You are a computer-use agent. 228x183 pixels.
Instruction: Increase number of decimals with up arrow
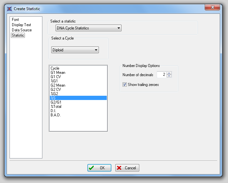click(169, 73)
